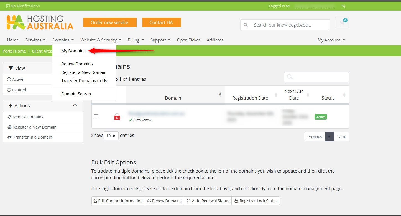The height and width of the screenshot is (216, 401).
Task: Open the entries-per-page dropdown
Action: tap(111, 136)
